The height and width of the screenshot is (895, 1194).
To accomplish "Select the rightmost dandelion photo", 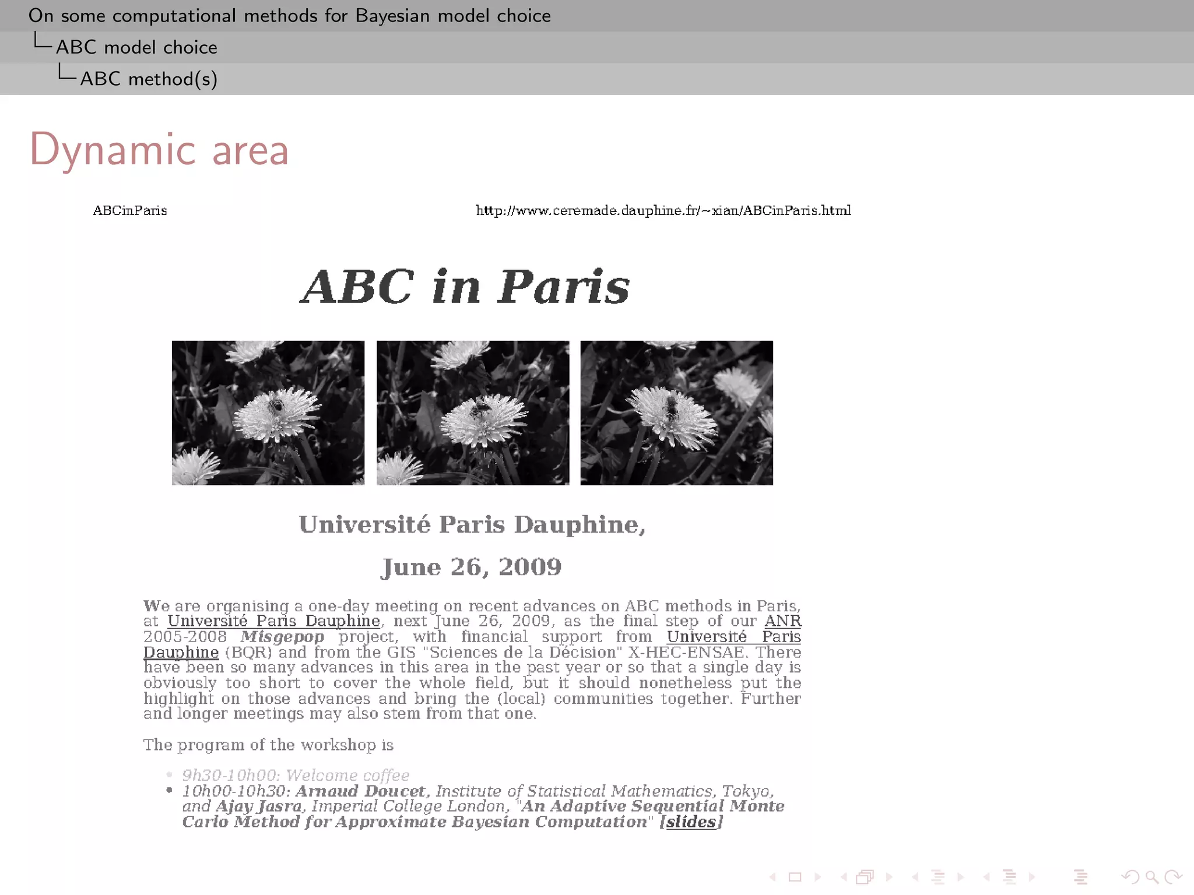I will point(677,413).
